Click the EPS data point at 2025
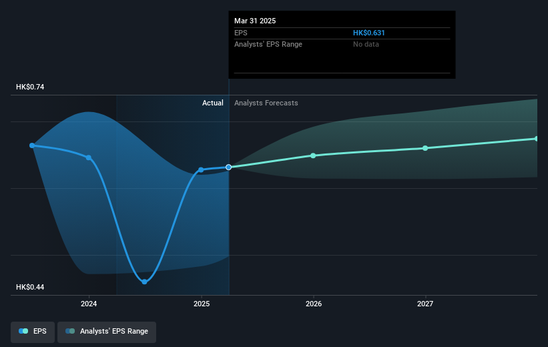 [x=201, y=170]
